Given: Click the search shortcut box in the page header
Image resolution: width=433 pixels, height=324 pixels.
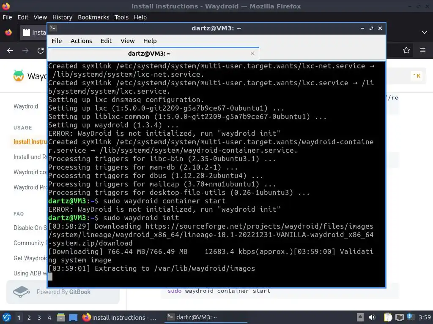Looking at the screenshot, I should (x=417, y=76).
